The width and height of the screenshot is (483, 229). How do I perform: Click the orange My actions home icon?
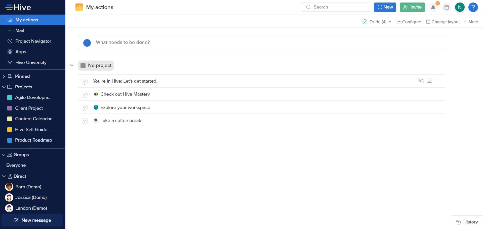79,7
